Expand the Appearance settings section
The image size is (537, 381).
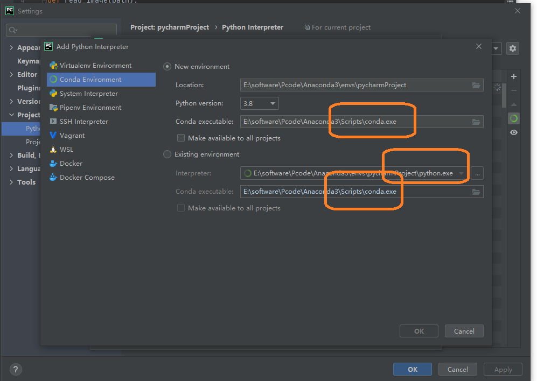(11, 47)
